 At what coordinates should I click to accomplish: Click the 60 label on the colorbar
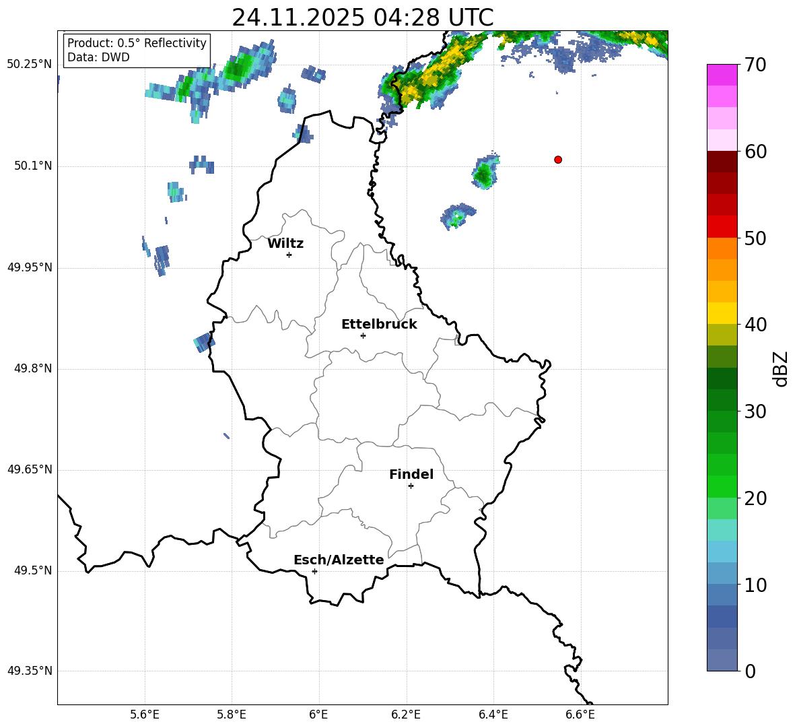pos(755,152)
